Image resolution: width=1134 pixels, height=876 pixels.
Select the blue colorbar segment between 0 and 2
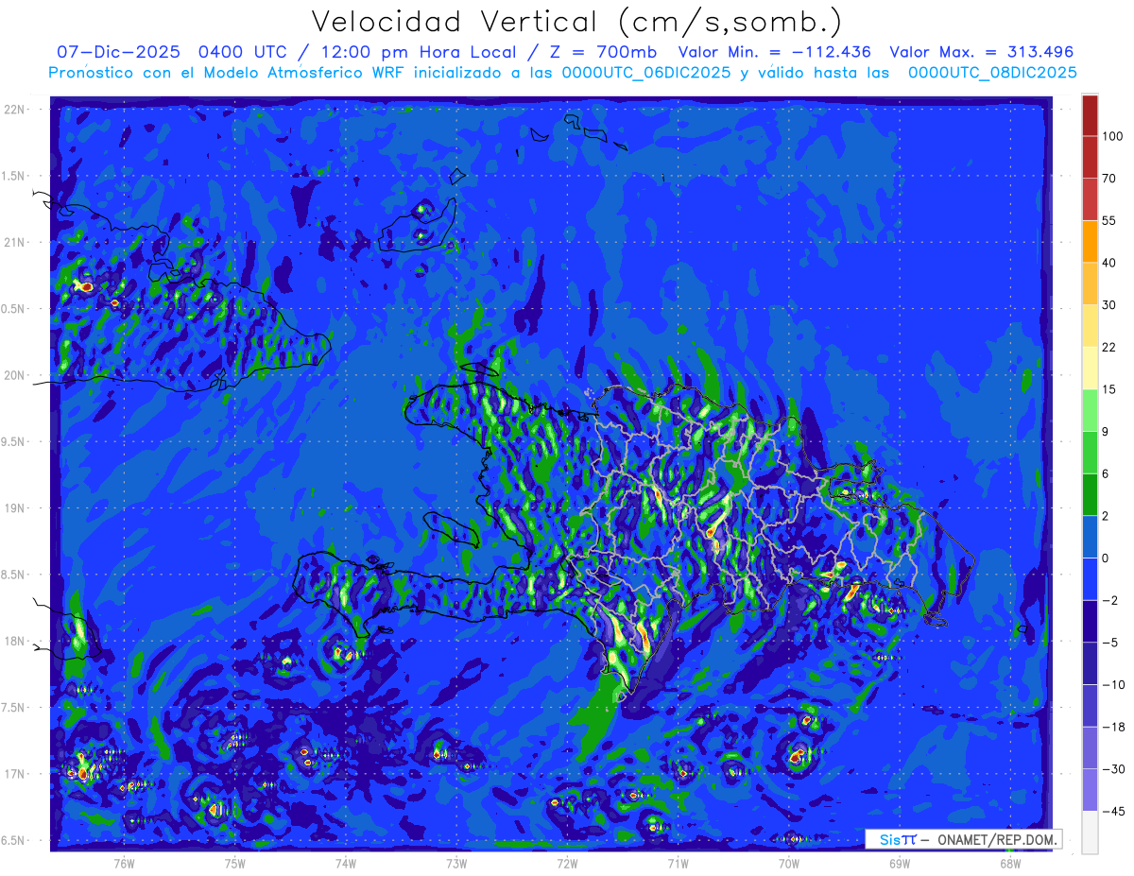[1090, 537]
